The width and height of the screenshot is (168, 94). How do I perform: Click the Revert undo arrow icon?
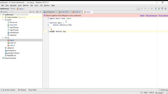click(x=165, y=9)
